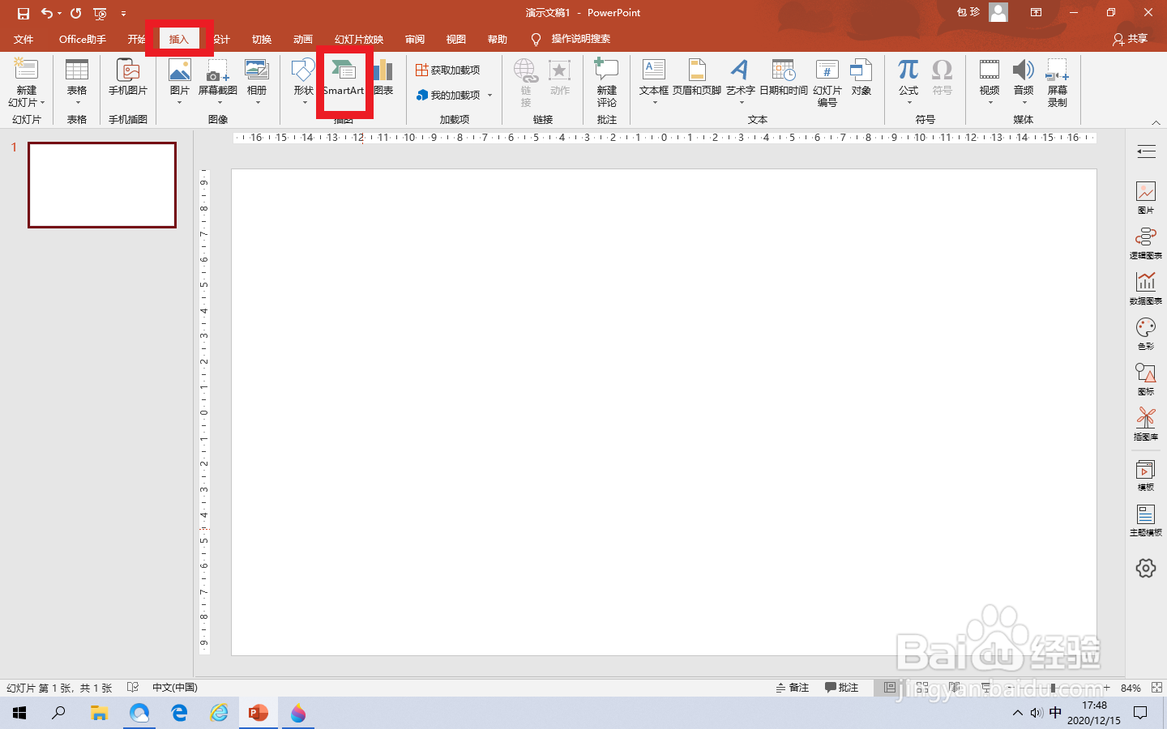Open 主题模板 in right sidebar

click(x=1146, y=521)
